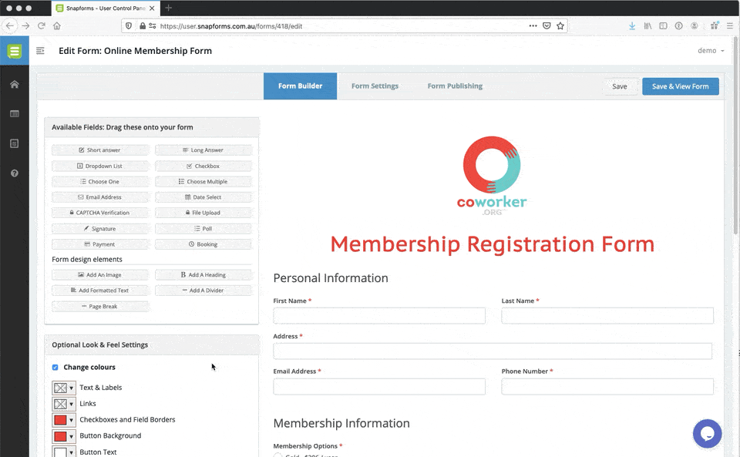This screenshot has height=457, width=740.
Task: Click the Snapforms green logo icon
Action: pos(14,51)
